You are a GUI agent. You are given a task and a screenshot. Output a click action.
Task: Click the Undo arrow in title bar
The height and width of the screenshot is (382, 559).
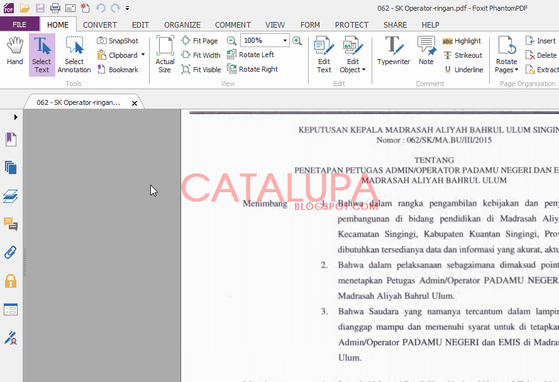click(101, 8)
